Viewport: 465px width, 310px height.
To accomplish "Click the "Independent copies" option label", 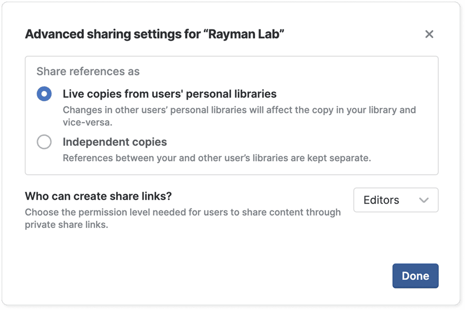I will pyautogui.click(x=115, y=142).
